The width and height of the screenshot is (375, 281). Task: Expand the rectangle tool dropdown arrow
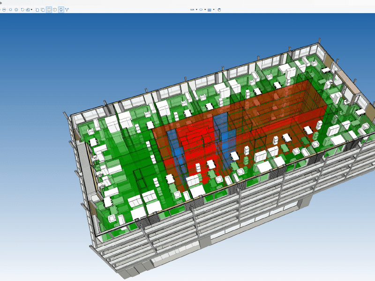tap(196, 9)
